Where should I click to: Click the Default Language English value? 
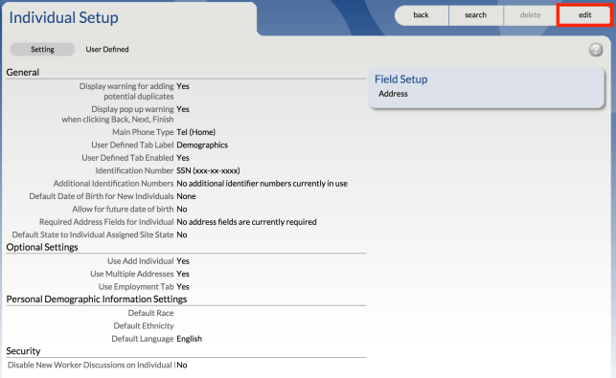click(189, 339)
